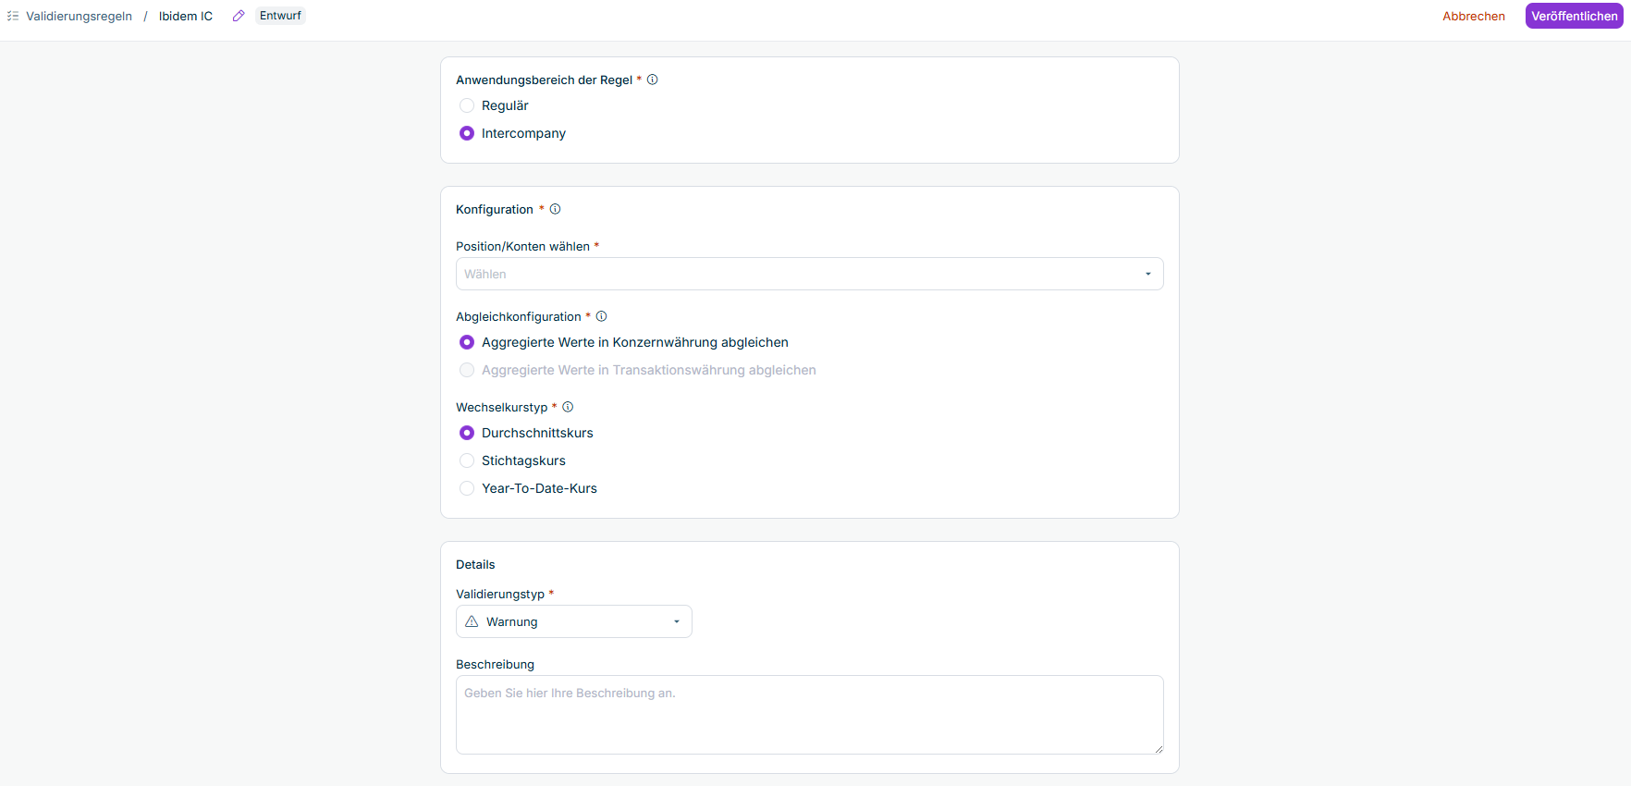This screenshot has height=786, width=1631.
Task: Click the Veröffentlichen button
Action: [1575, 16]
